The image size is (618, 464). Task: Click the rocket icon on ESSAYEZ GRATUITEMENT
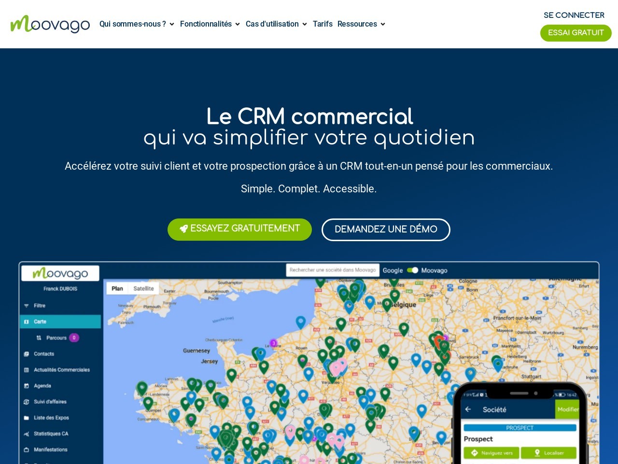click(183, 229)
